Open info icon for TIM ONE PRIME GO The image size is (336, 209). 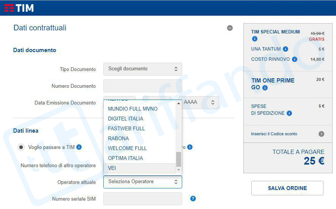click(265, 88)
